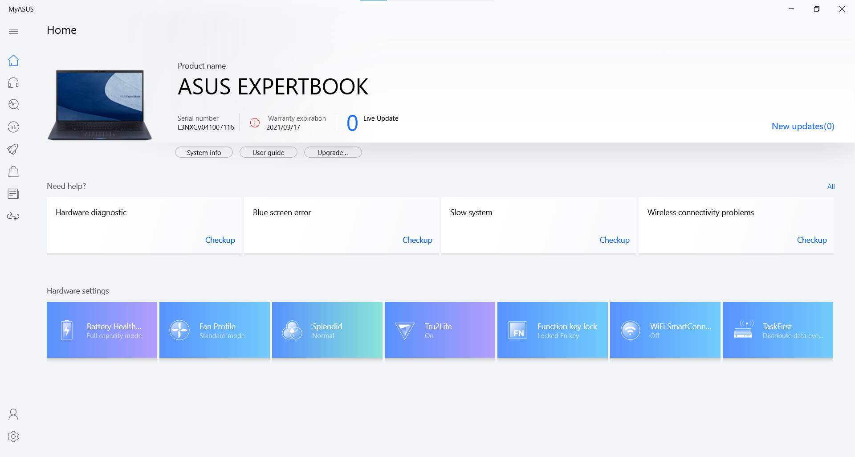Viewport: 855px width, 457px height.
Task: Open the TaskFirst tile label
Action: (x=777, y=326)
